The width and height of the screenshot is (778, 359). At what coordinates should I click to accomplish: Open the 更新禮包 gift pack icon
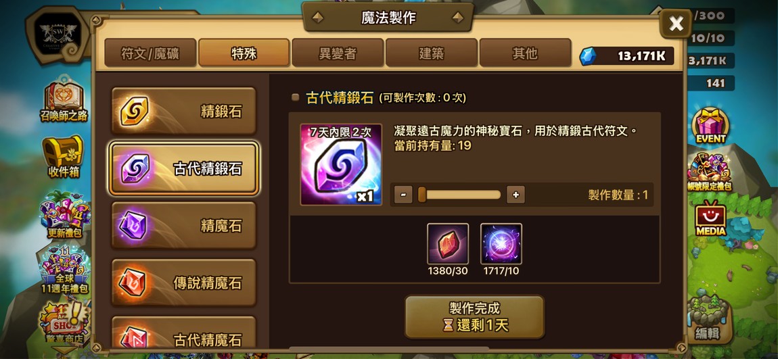[x=64, y=214]
